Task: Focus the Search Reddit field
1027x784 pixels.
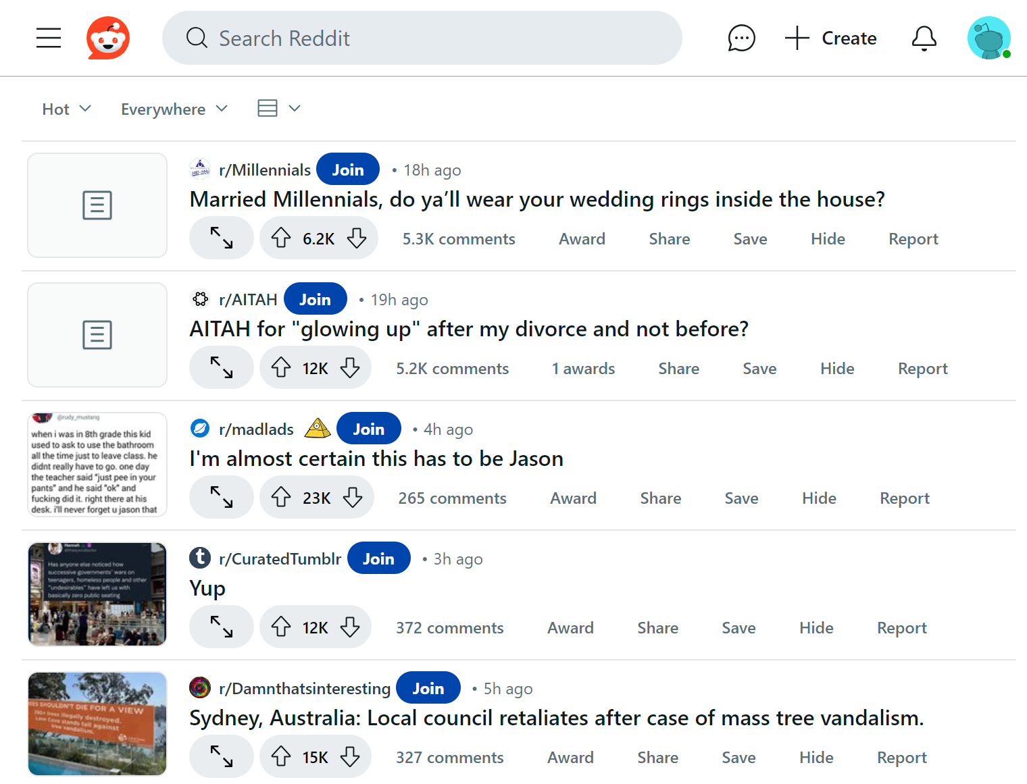Action: point(422,38)
